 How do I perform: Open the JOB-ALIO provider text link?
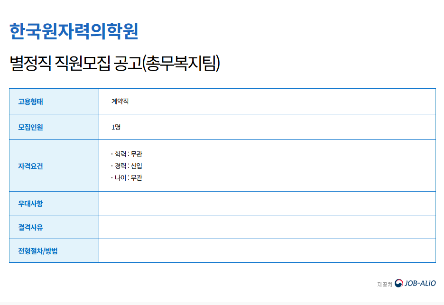coord(420,283)
